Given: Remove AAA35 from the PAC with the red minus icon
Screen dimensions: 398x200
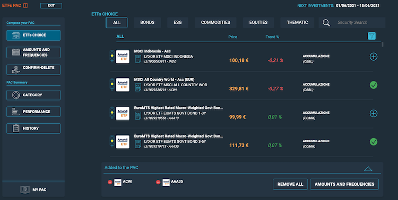Looking at the screenshot, I should [x=158, y=182].
